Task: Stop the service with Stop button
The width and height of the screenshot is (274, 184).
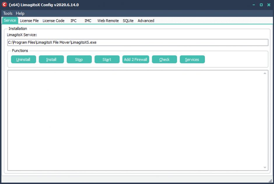Action: pos(79,59)
